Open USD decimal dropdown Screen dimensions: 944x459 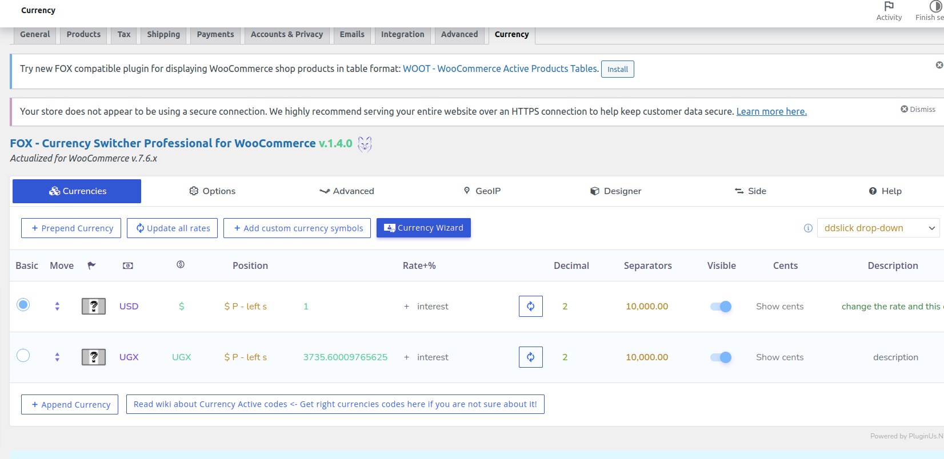coord(565,307)
